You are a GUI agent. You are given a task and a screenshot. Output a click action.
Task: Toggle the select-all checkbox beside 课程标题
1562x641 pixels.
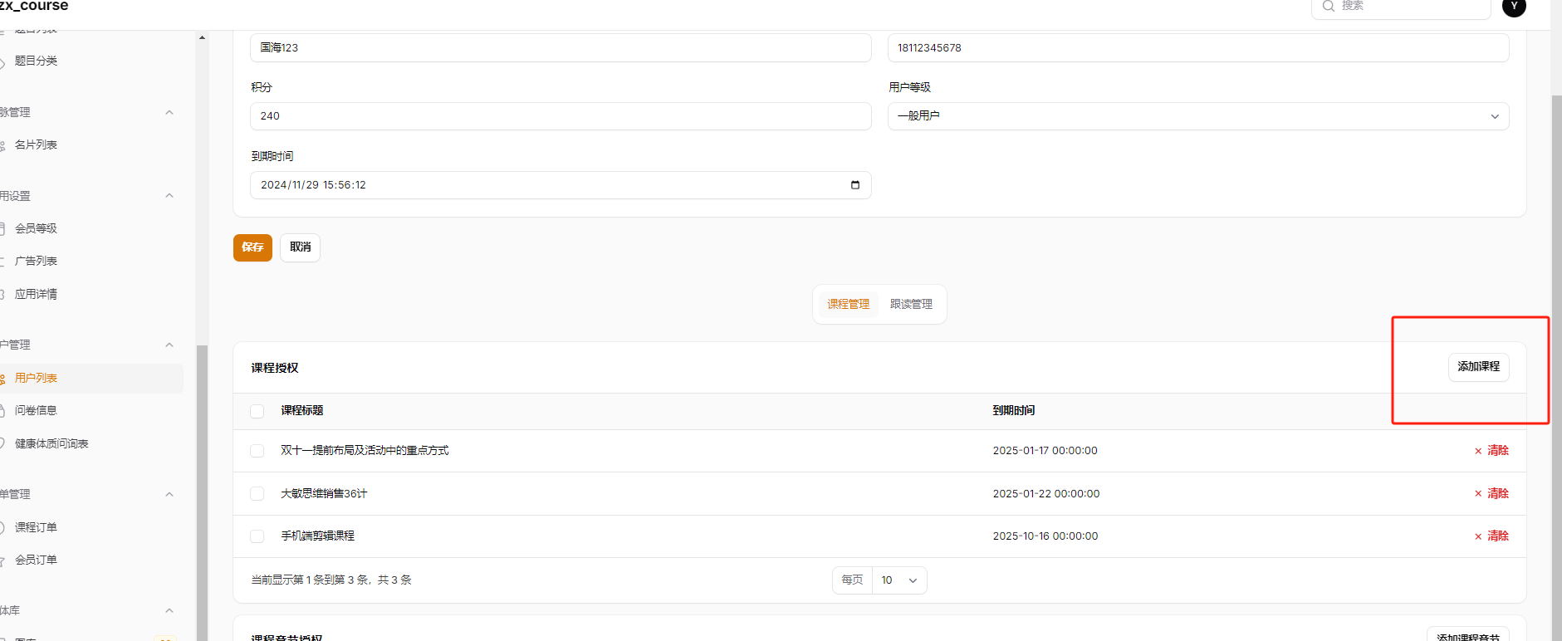(x=257, y=411)
